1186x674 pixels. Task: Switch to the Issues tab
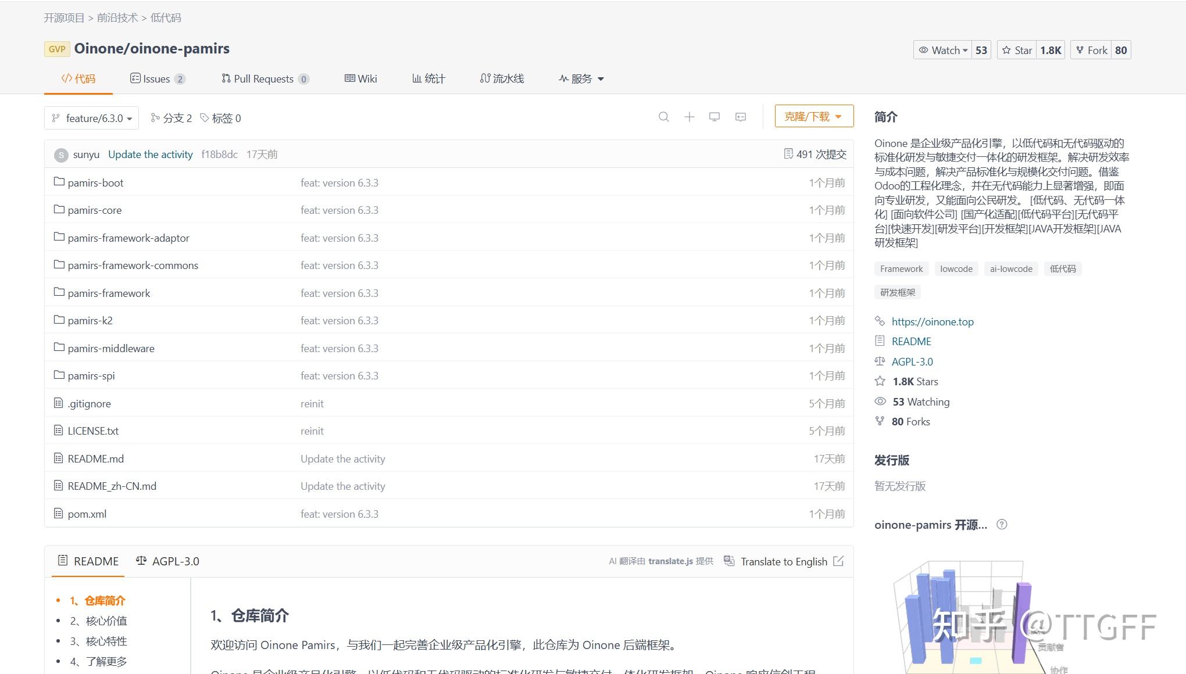[x=156, y=78]
